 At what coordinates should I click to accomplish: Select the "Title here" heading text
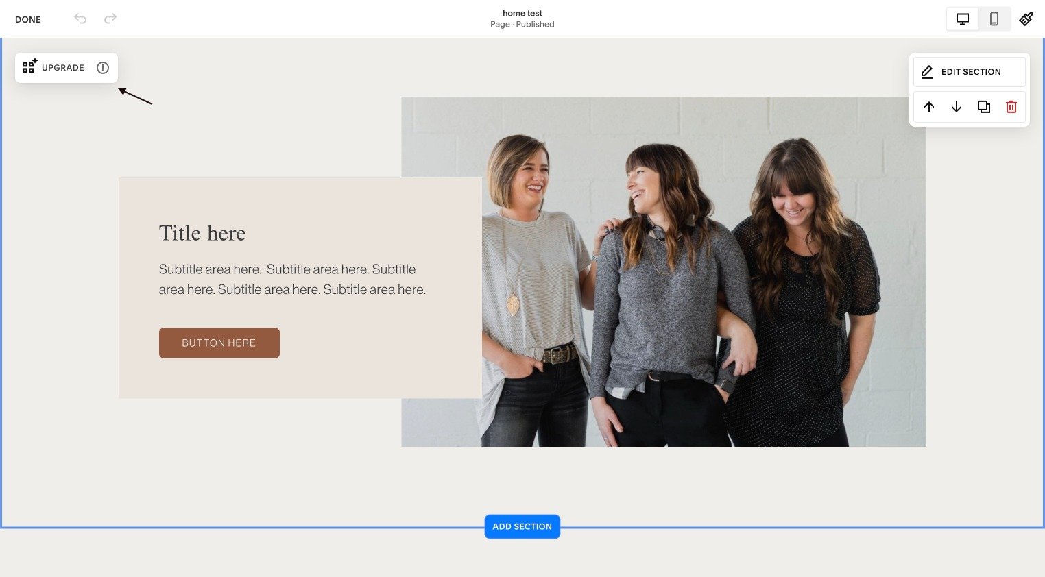click(202, 234)
